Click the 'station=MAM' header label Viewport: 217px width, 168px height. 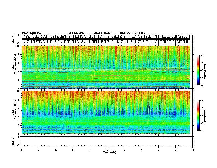click(102, 33)
